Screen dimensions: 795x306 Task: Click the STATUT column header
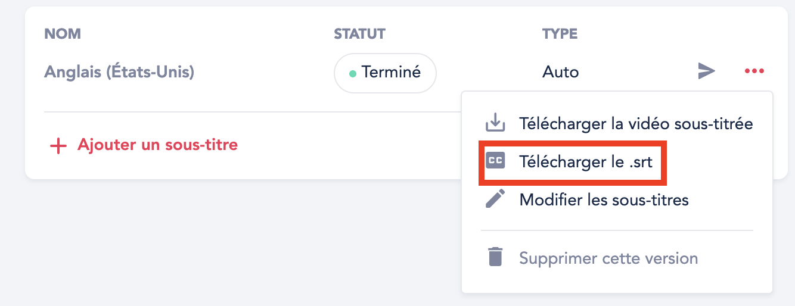tap(359, 33)
